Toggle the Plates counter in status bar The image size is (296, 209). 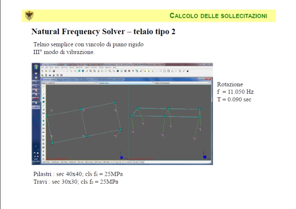[64, 162]
